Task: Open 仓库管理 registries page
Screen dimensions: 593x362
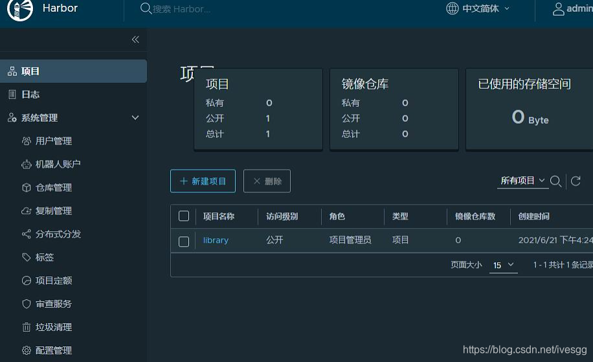Action: pyautogui.click(x=53, y=188)
